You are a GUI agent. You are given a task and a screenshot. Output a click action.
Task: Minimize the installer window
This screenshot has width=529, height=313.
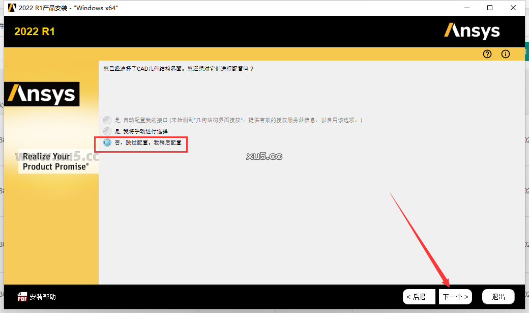[466, 8]
